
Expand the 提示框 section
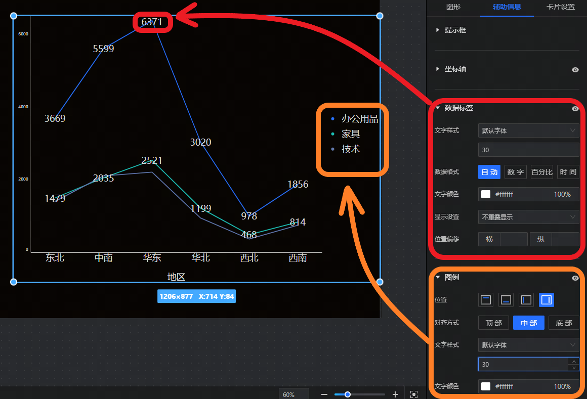[x=438, y=30]
